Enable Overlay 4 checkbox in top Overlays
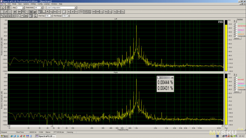The height and width of the screenshot is (138, 246). tap(236, 30)
